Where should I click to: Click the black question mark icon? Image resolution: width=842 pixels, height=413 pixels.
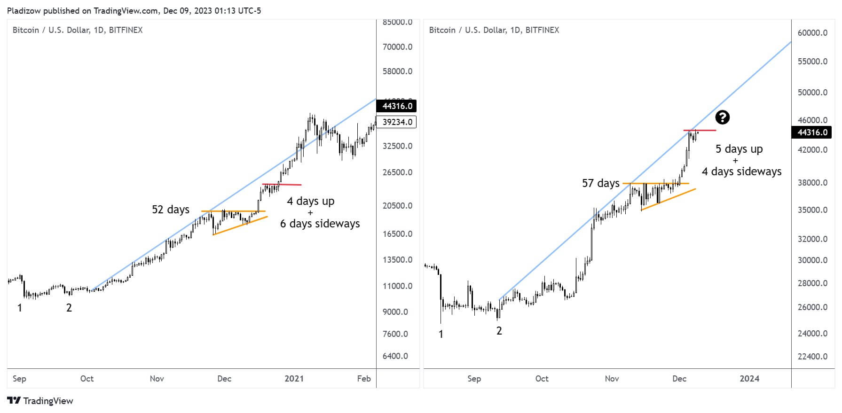coord(722,117)
